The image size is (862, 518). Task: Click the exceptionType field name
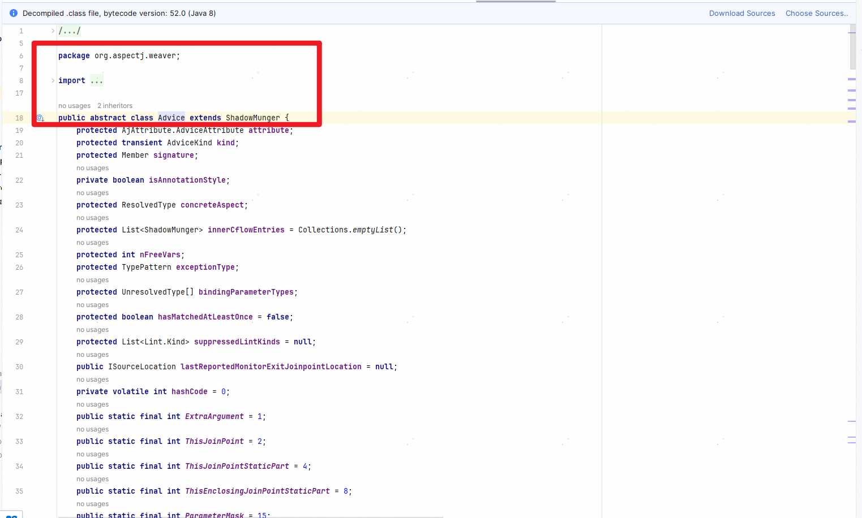205,267
